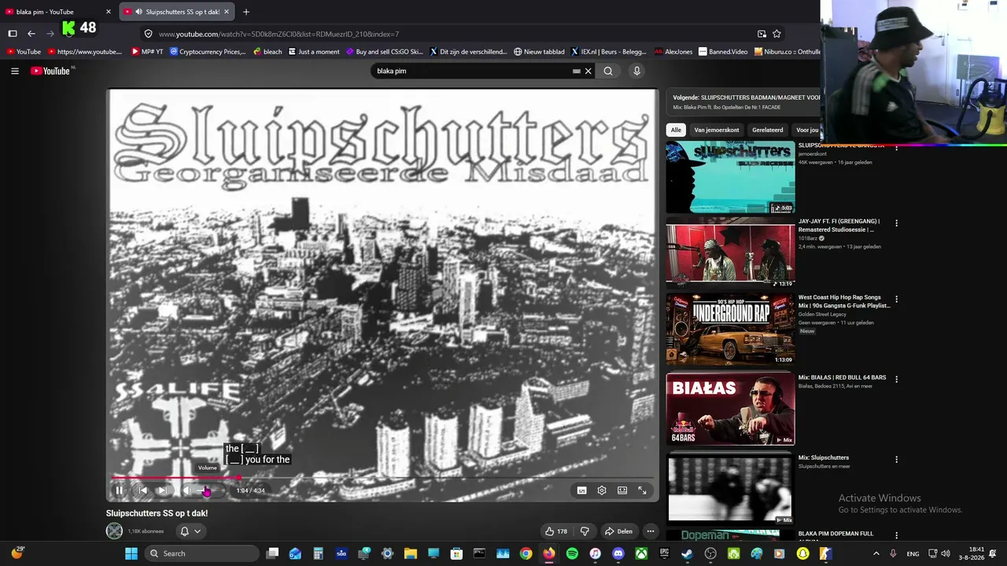This screenshot has width=1007, height=566.
Task: Open the YouTube hamburger guide menu
Action: tap(15, 71)
